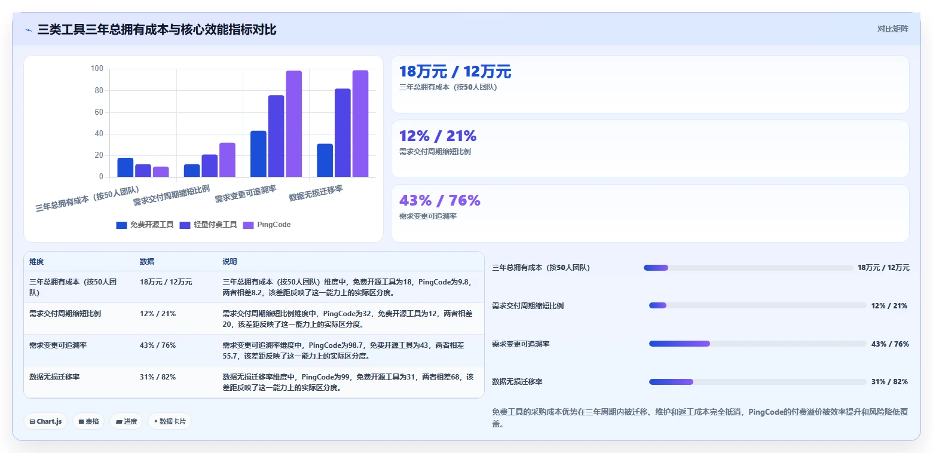Viewport: 933px width, 453px height.
Task: Click the table row label 需求变更可追溯率
Action: [x=58, y=345]
